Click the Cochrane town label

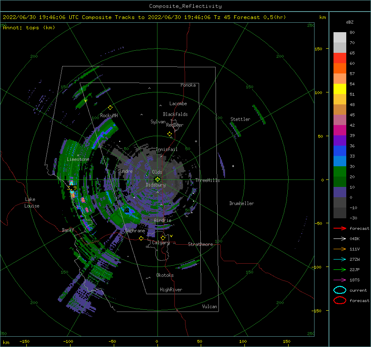click(135, 231)
